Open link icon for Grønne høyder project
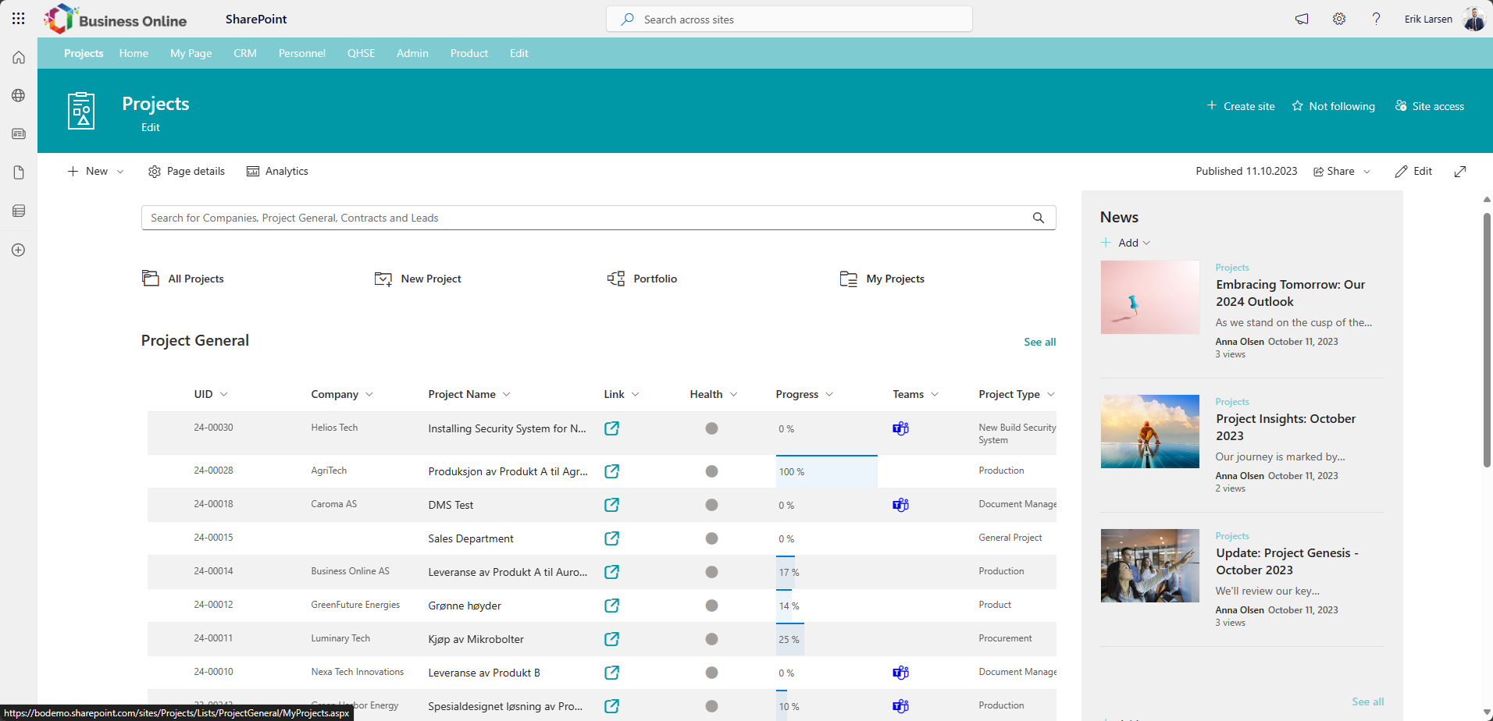This screenshot has height=721, width=1493. point(612,606)
